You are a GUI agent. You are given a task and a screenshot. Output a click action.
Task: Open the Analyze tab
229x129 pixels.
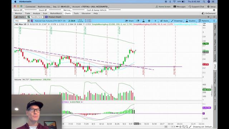36,13
